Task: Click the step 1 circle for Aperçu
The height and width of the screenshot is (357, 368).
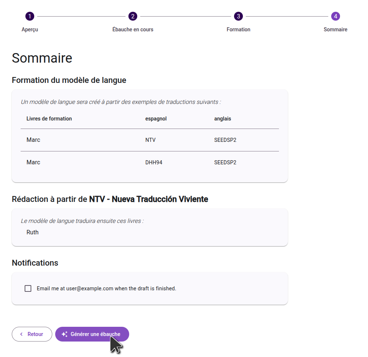Action: (x=30, y=16)
